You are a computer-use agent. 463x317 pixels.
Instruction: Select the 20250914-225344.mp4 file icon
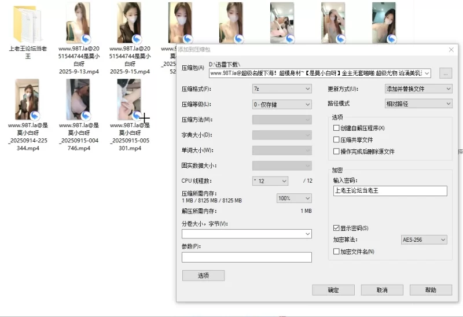27,99
